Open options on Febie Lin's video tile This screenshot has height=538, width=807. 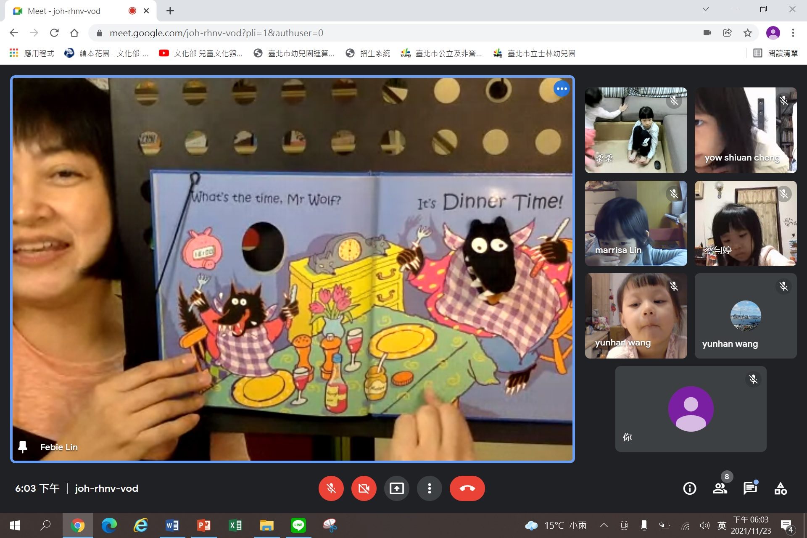click(562, 89)
